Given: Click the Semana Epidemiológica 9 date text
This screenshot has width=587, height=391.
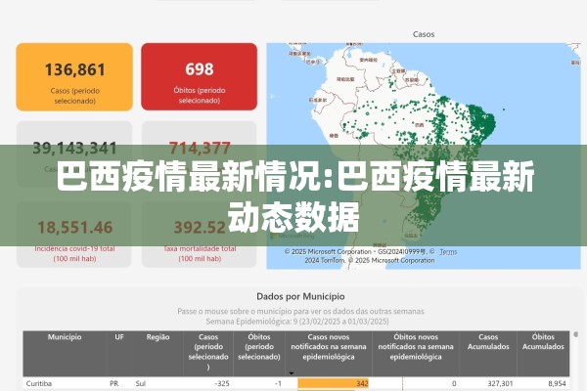Looking at the screenshot, I should point(297,322).
